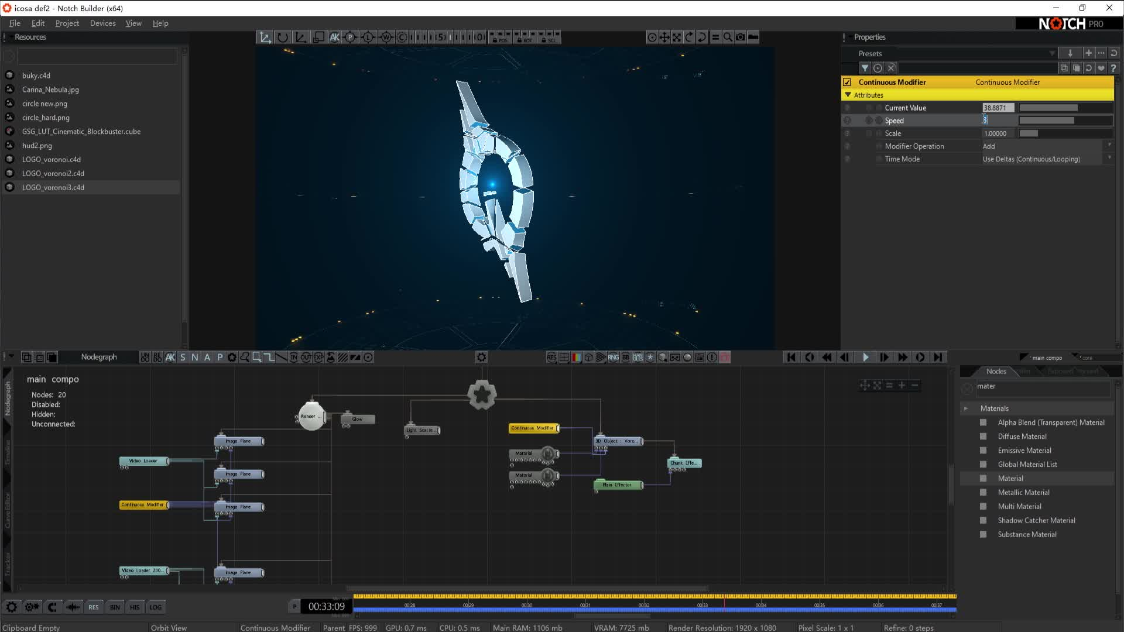Open the File menu

15,23
